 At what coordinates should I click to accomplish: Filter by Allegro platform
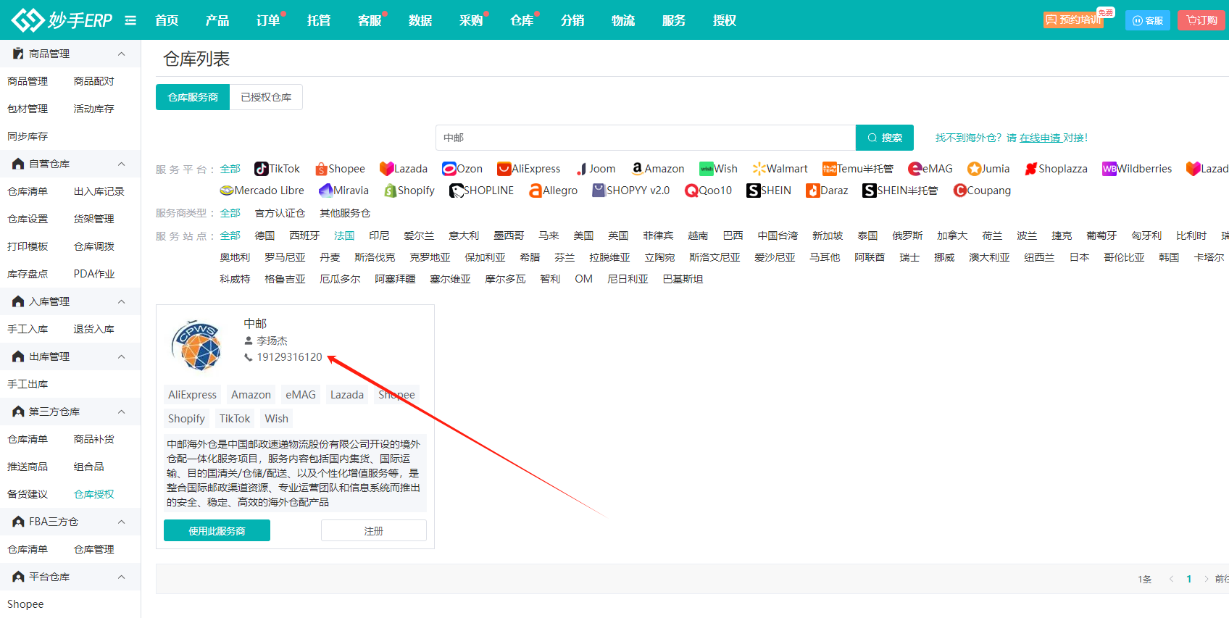tap(553, 191)
